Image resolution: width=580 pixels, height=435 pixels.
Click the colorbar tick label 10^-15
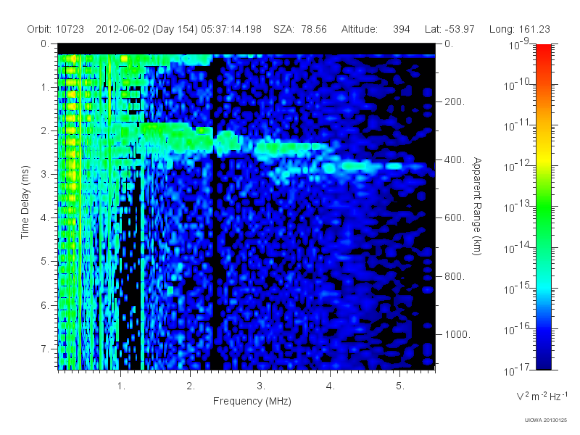point(518,289)
